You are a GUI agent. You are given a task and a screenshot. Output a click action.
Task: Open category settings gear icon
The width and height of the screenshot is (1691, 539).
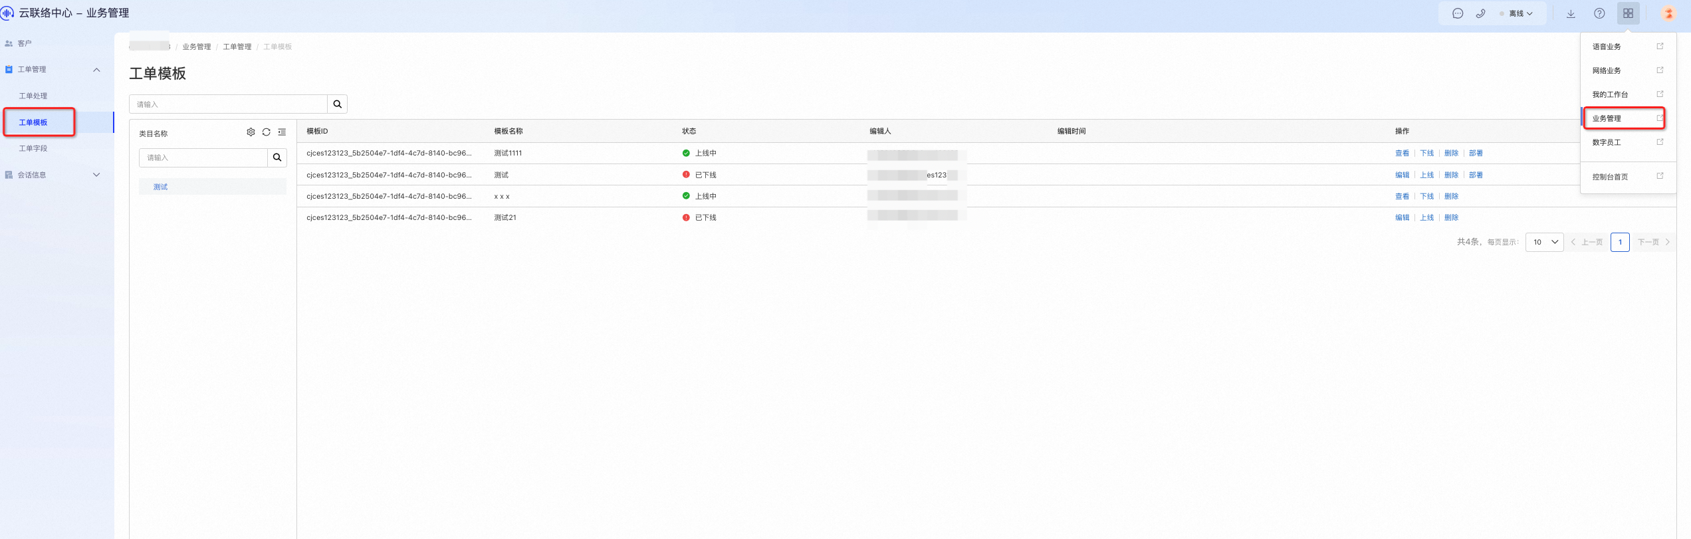(251, 132)
